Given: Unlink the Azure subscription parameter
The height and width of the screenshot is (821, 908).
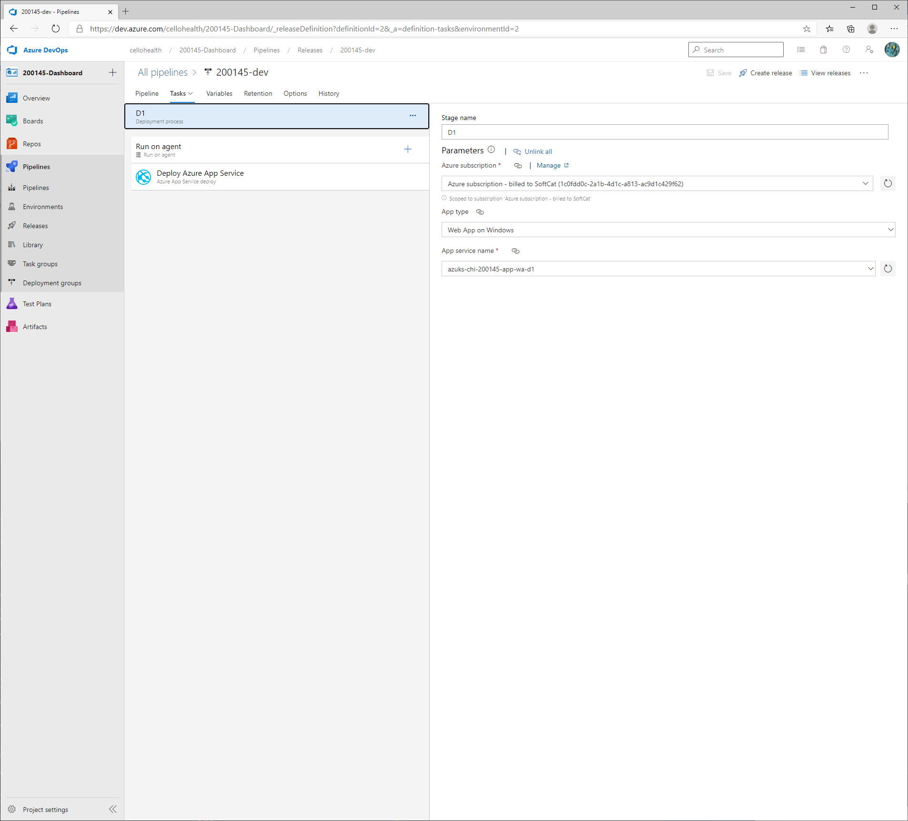Looking at the screenshot, I should (x=533, y=151).
